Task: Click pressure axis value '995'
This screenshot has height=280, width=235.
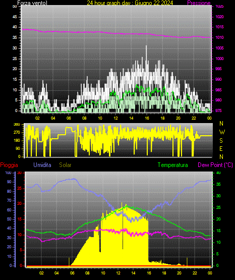Action: point(218,69)
